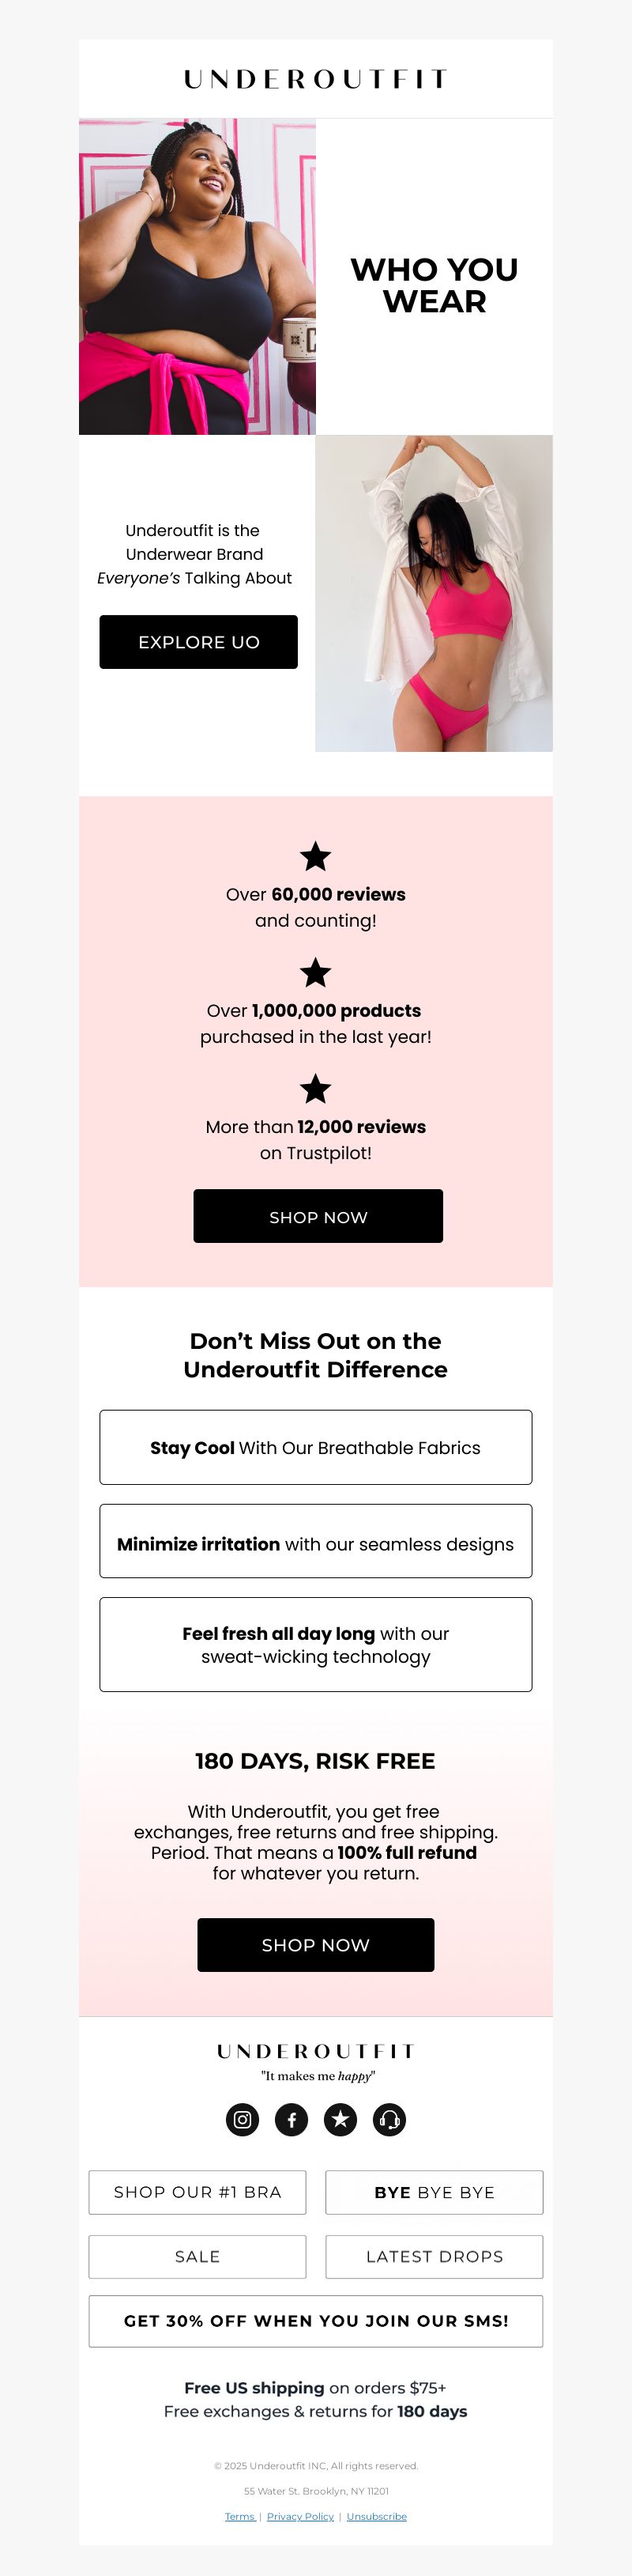Click the star above Trustpilot reviews text
The height and width of the screenshot is (2576, 632).
click(315, 1088)
